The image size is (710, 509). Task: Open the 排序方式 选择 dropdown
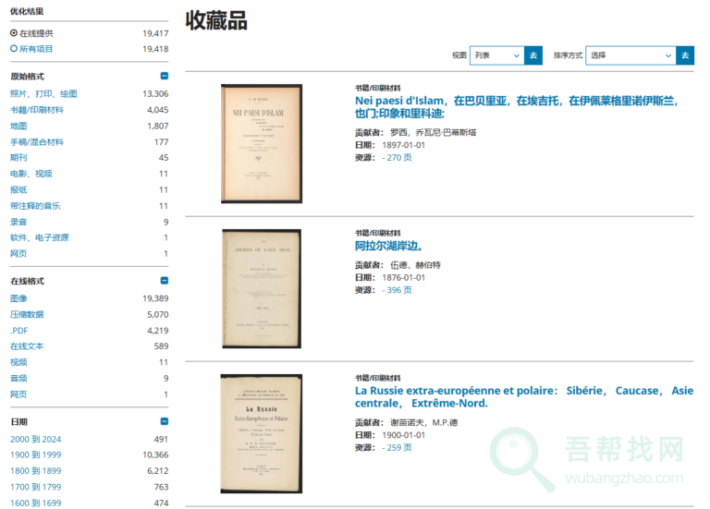tap(630, 55)
